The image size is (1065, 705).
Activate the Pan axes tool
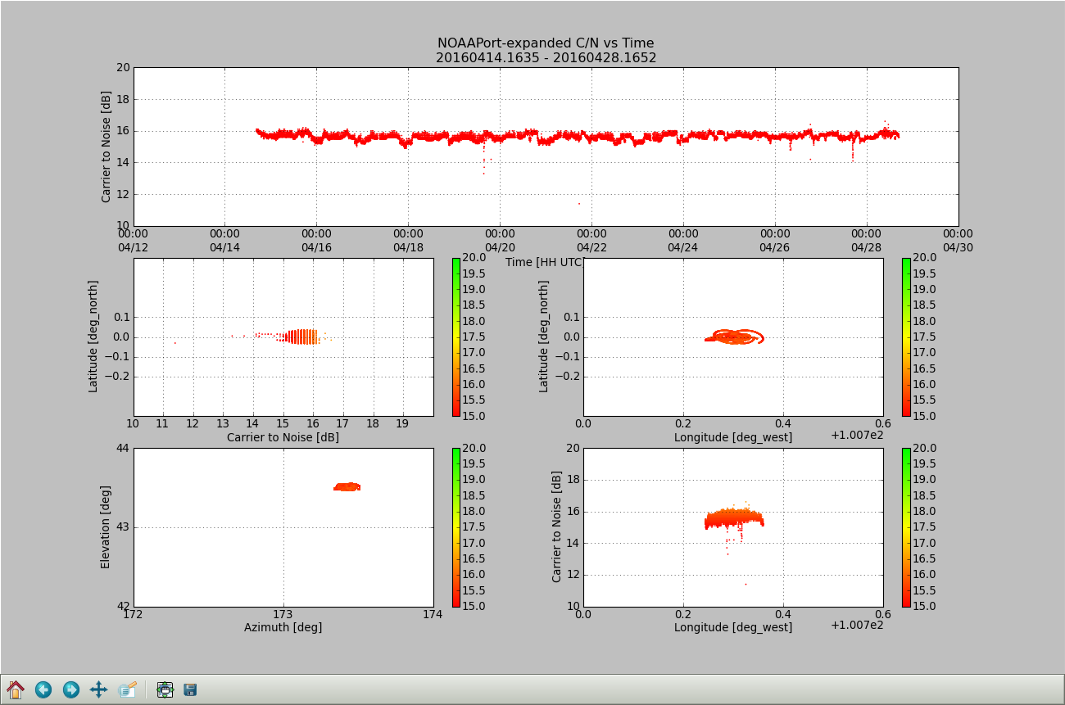coord(98,689)
